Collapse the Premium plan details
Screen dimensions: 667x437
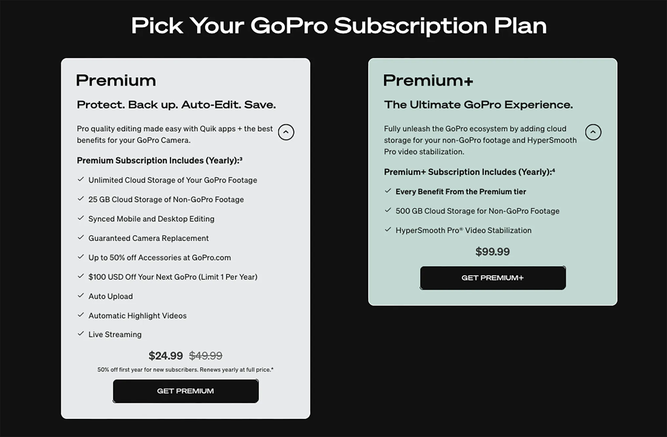click(286, 132)
